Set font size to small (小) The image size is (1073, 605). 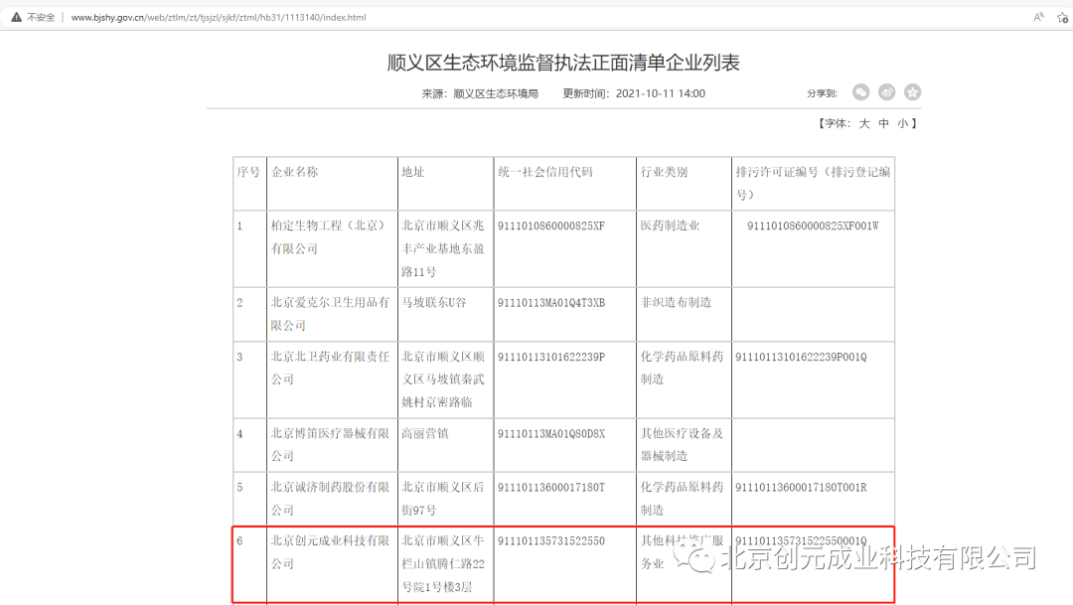click(x=902, y=123)
